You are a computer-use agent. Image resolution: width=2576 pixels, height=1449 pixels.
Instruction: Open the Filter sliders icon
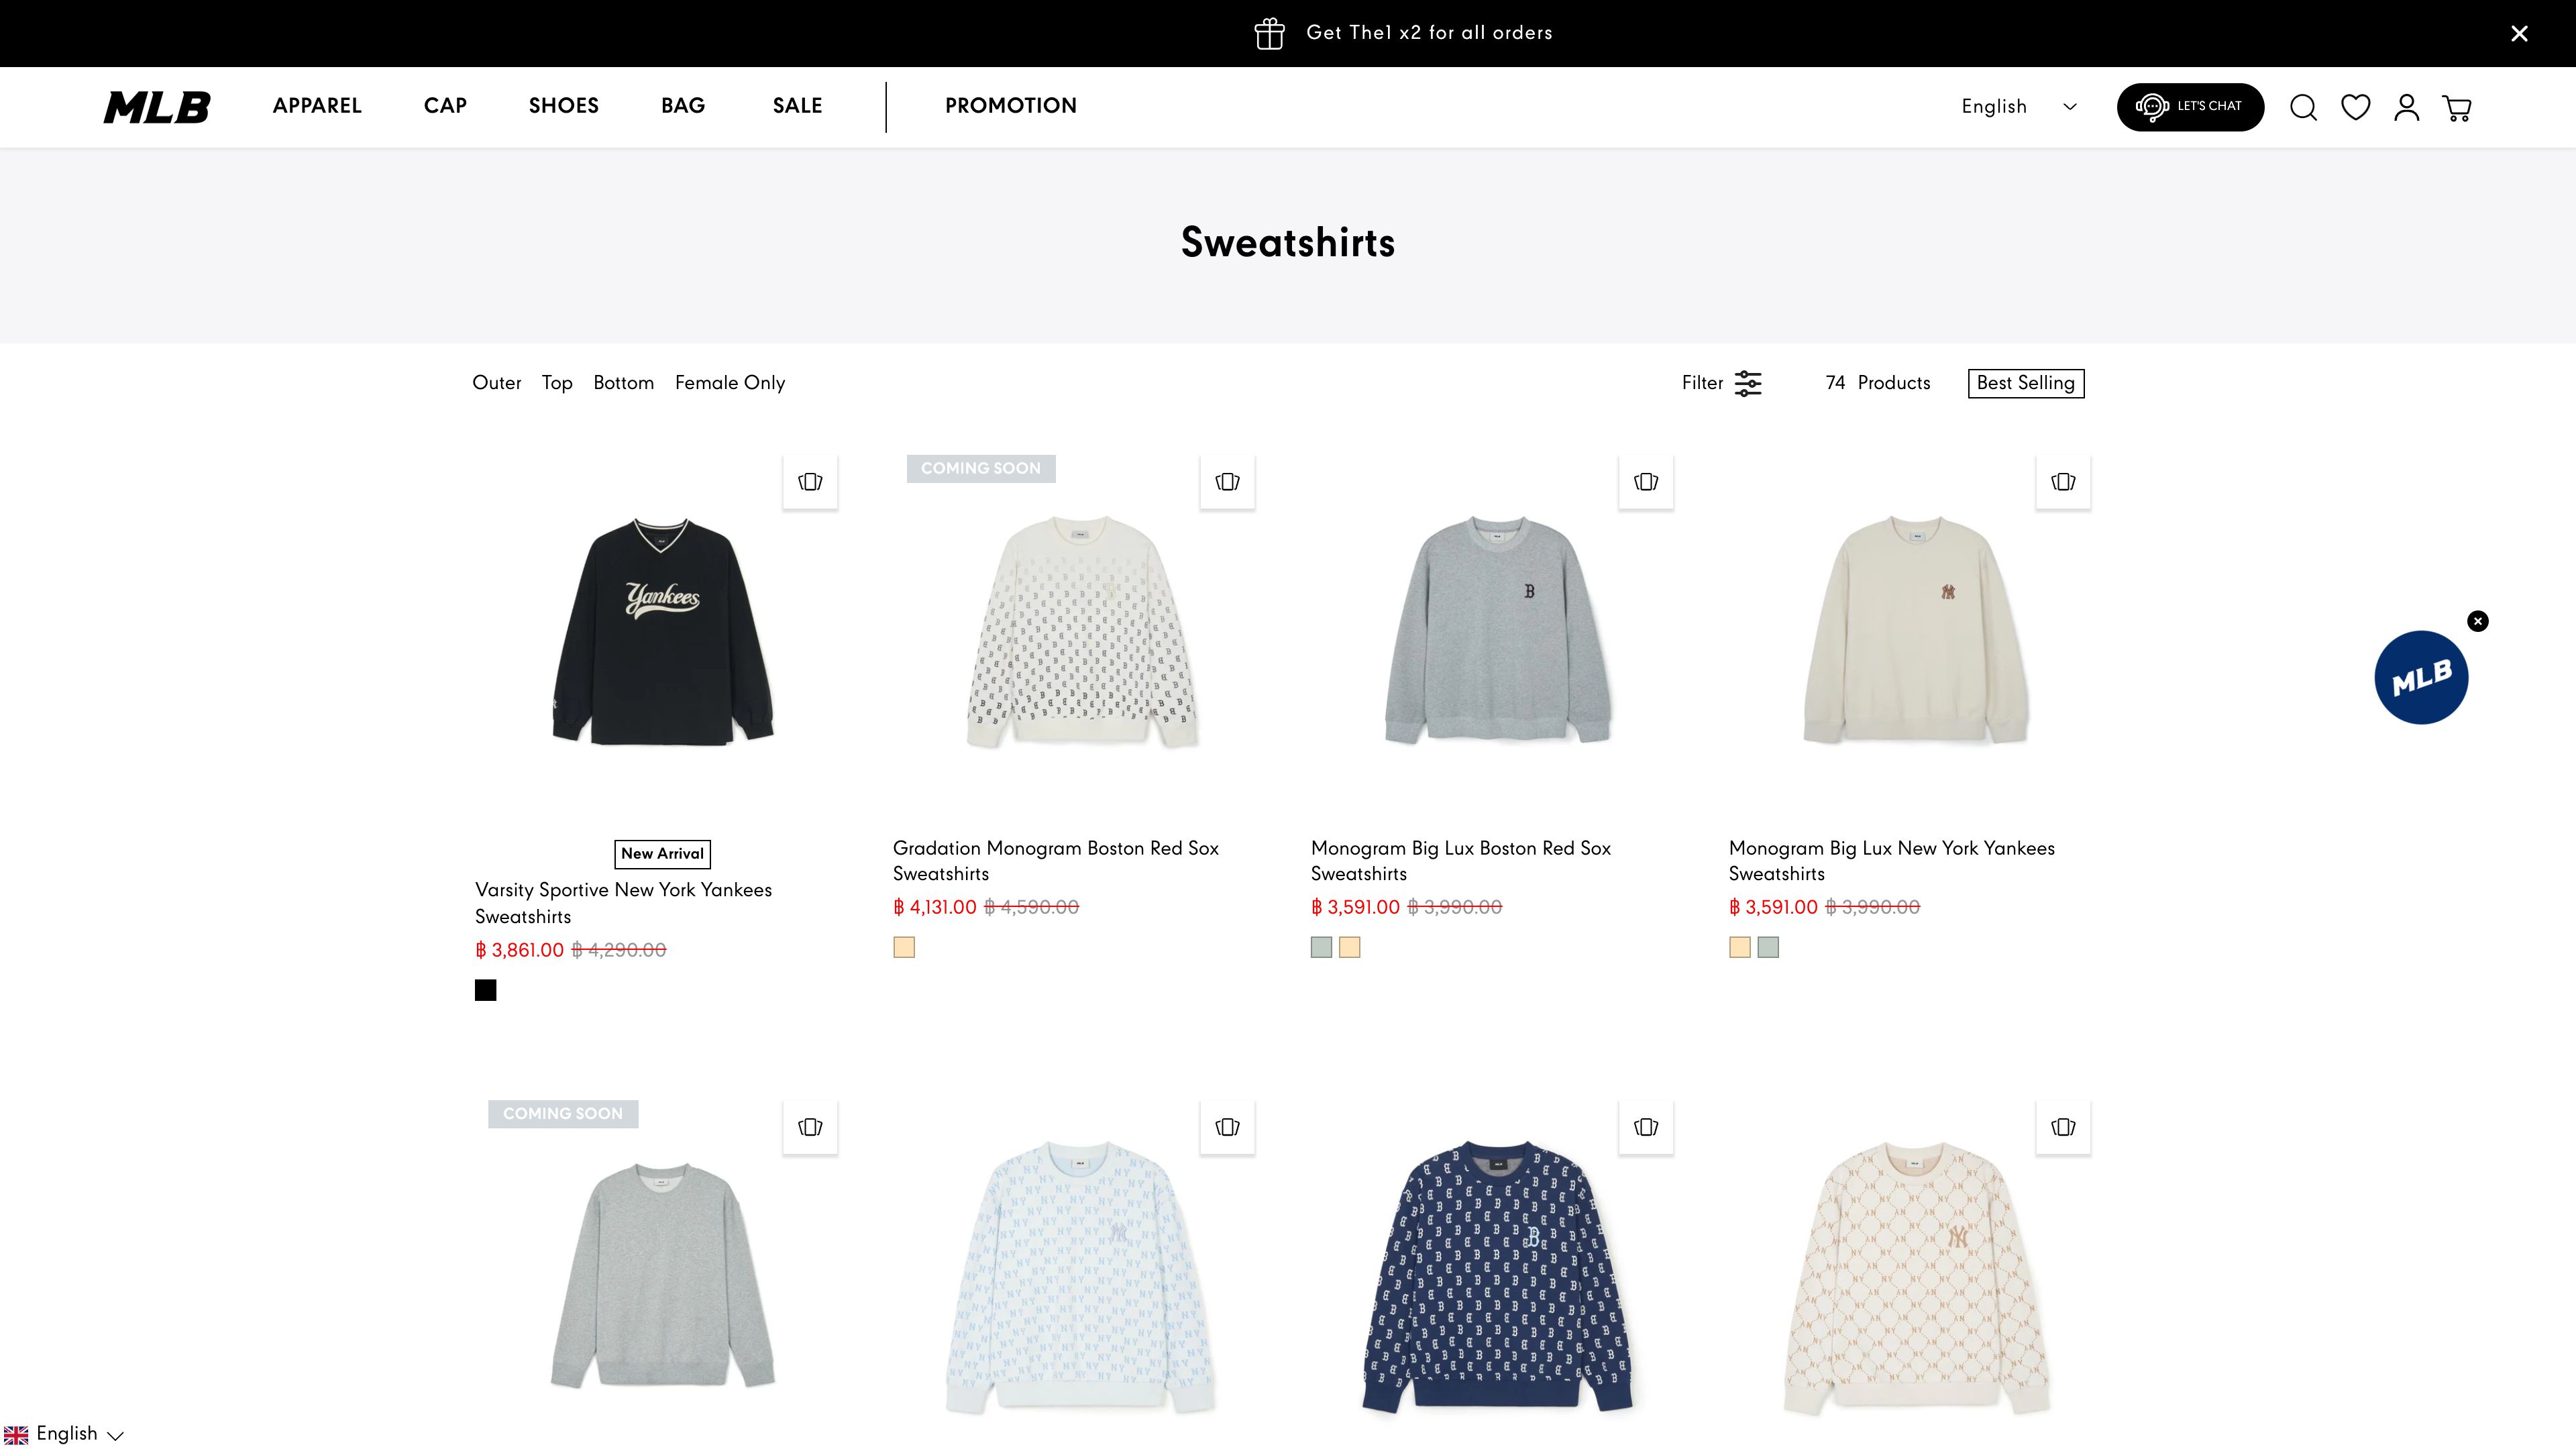1747,383
